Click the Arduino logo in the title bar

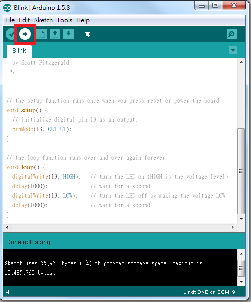(7, 8)
